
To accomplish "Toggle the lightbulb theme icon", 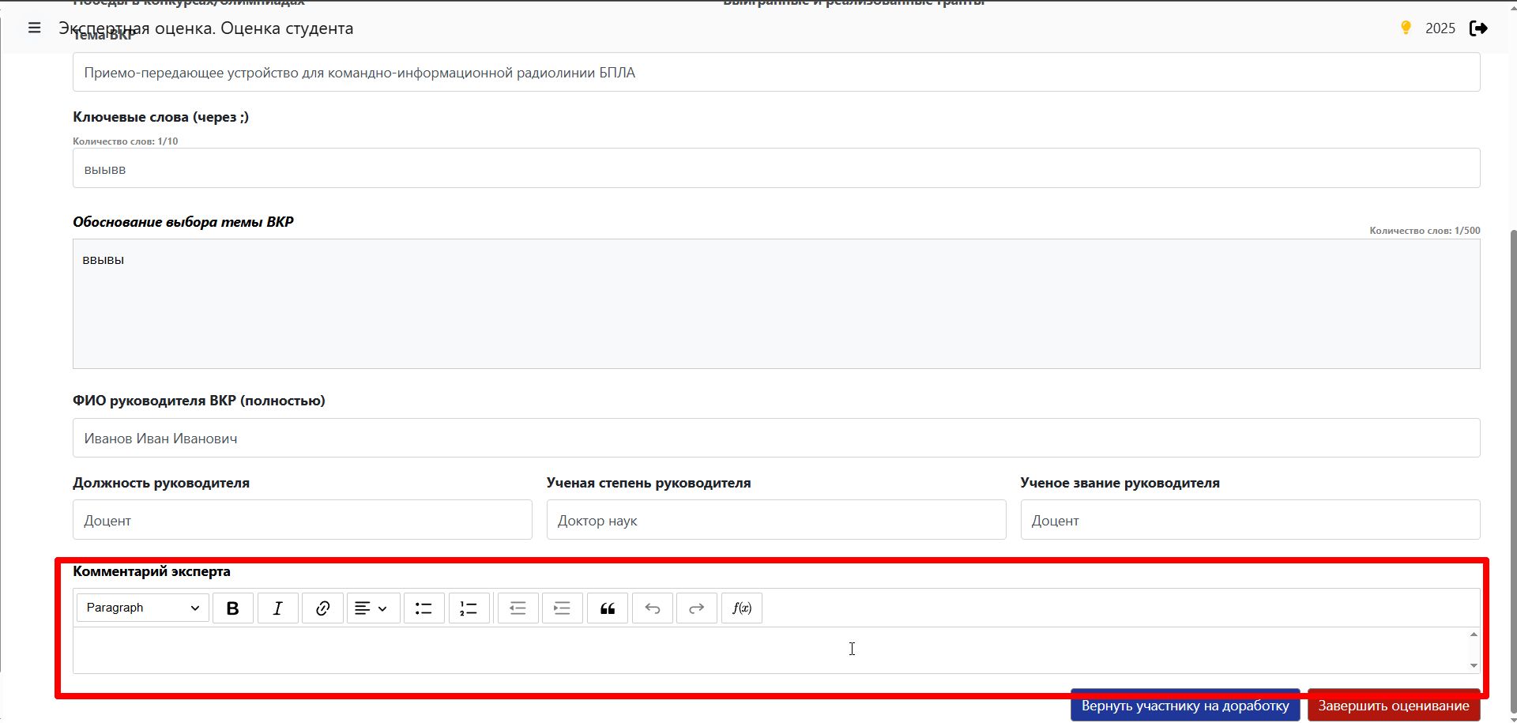I will (x=1406, y=28).
